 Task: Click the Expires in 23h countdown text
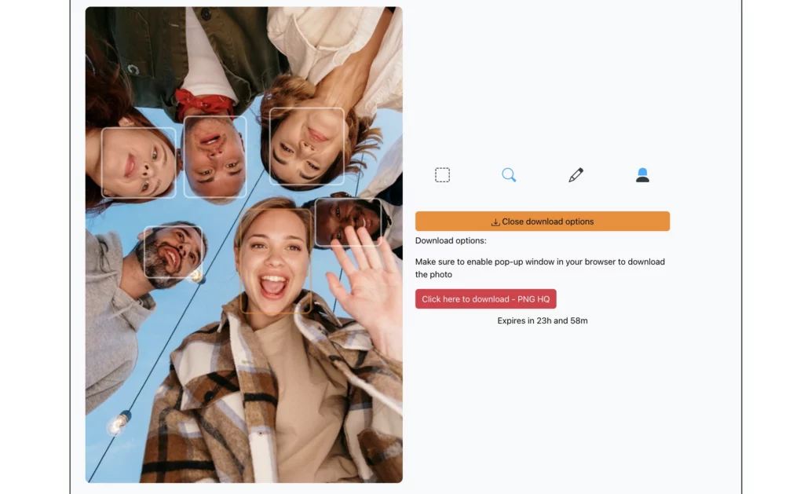543,320
